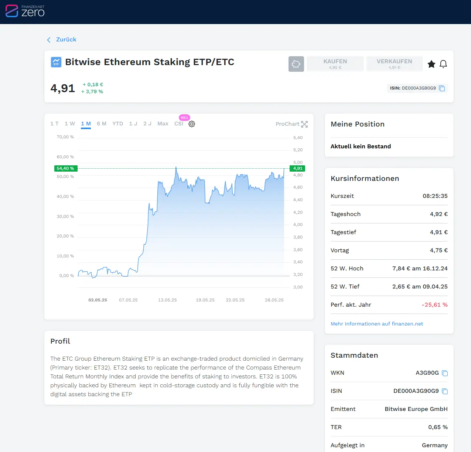
Task: Click the Kursinformationen heading
Action: (x=365, y=178)
